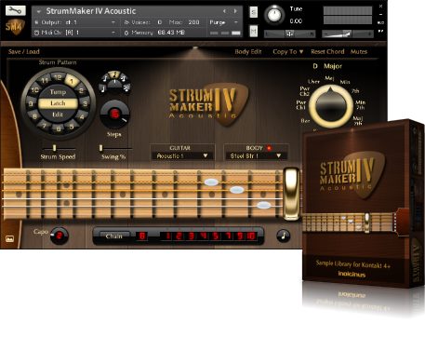Expand the instrument name dropdown arrow

[39, 11]
